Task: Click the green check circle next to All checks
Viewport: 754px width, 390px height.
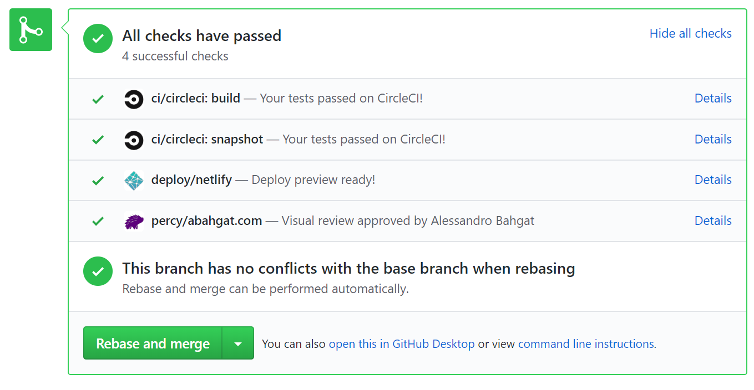Action: pyautogui.click(x=98, y=38)
